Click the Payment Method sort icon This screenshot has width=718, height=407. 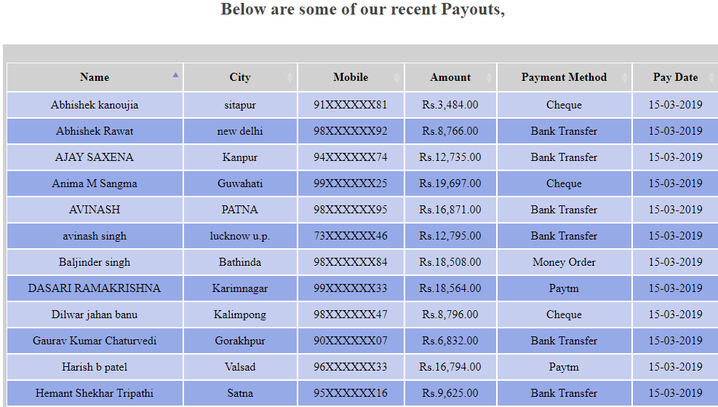tap(624, 77)
